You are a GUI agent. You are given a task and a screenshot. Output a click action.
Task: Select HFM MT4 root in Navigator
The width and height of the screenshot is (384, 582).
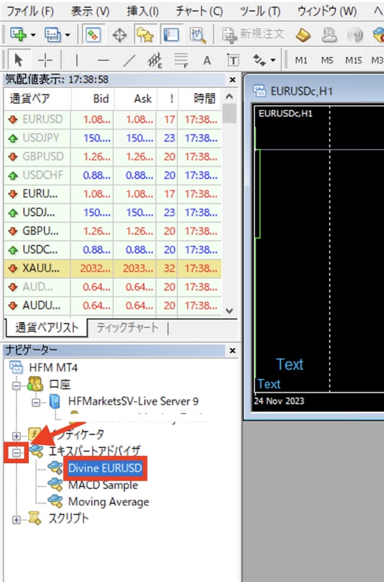pyautogui.click(x=53, y=368)
